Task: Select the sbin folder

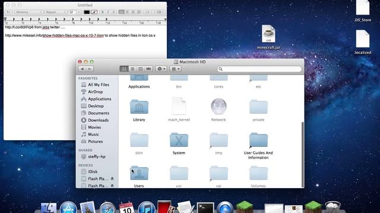Action: coord(139,140)
